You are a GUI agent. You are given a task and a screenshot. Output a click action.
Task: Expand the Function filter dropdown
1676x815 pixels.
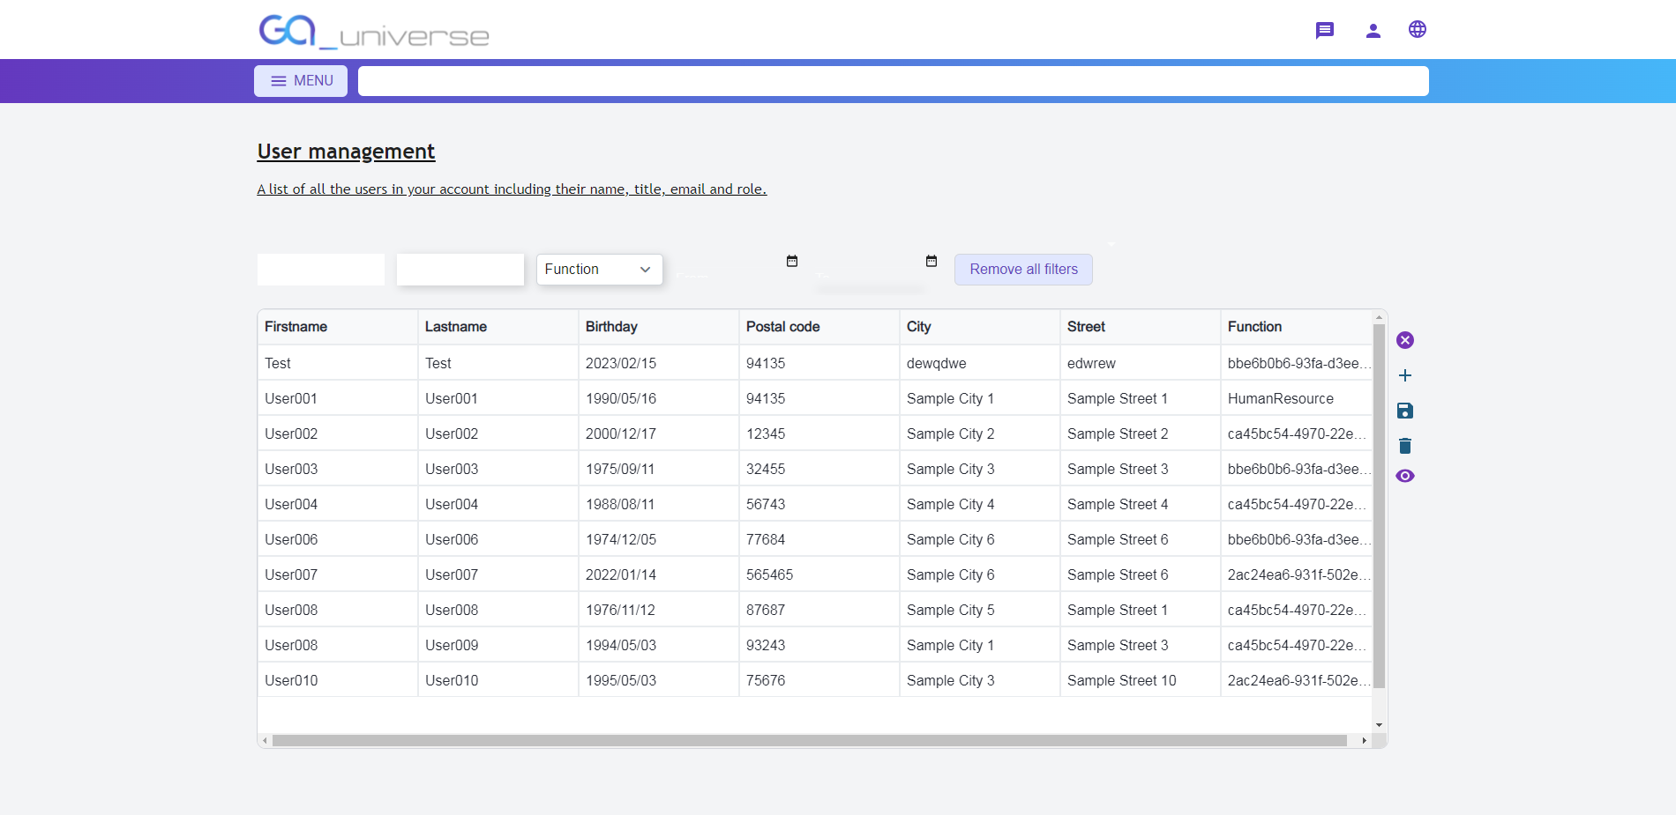[600, 270]
